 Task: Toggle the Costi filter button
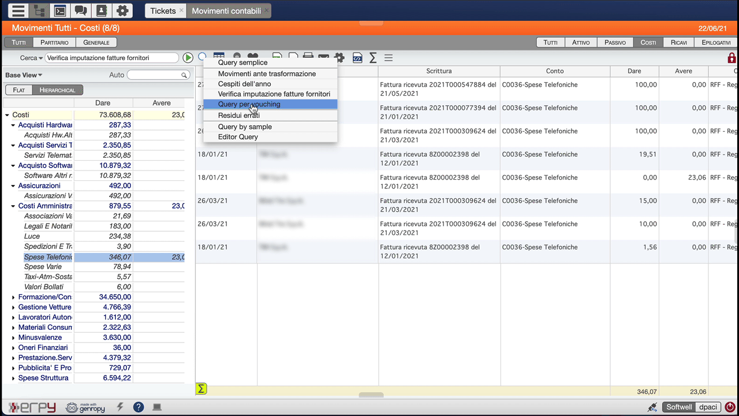(648, 43)
